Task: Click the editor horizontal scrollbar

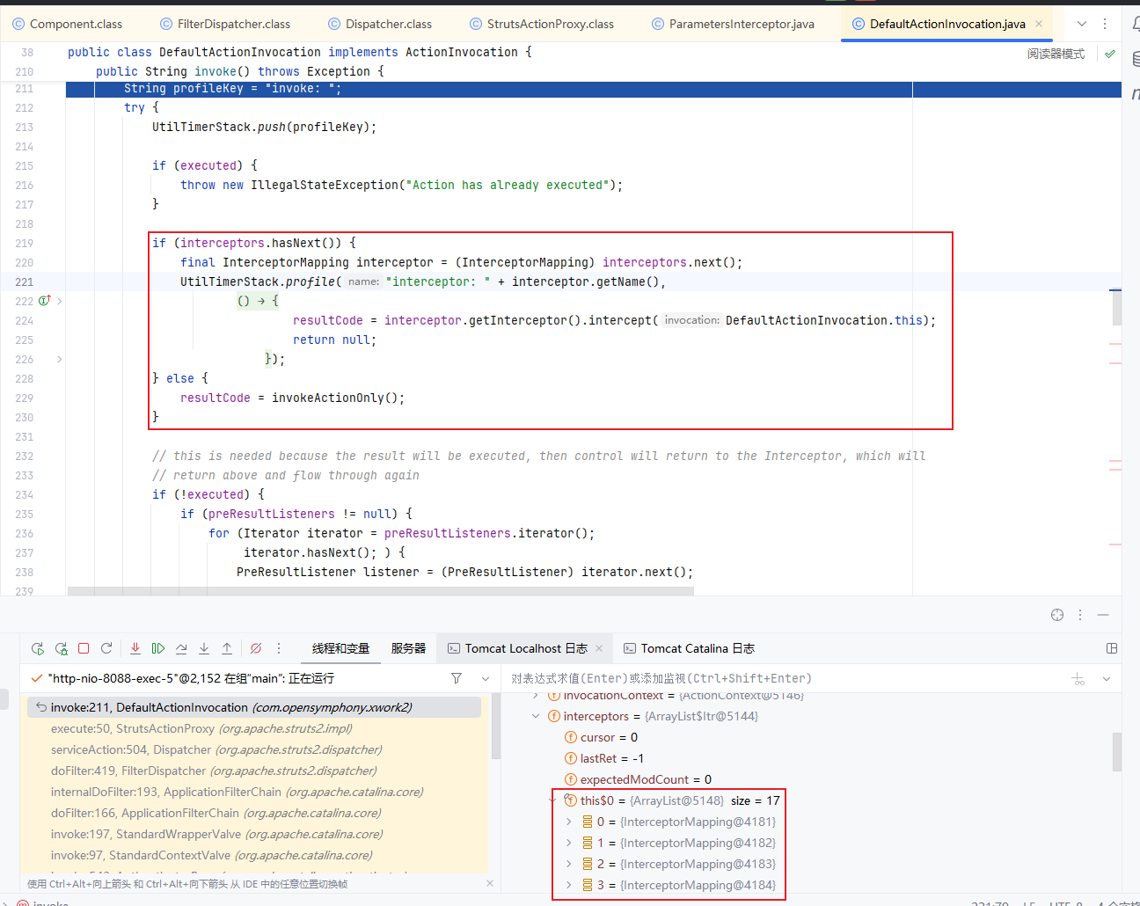Action: coord(380,591)
